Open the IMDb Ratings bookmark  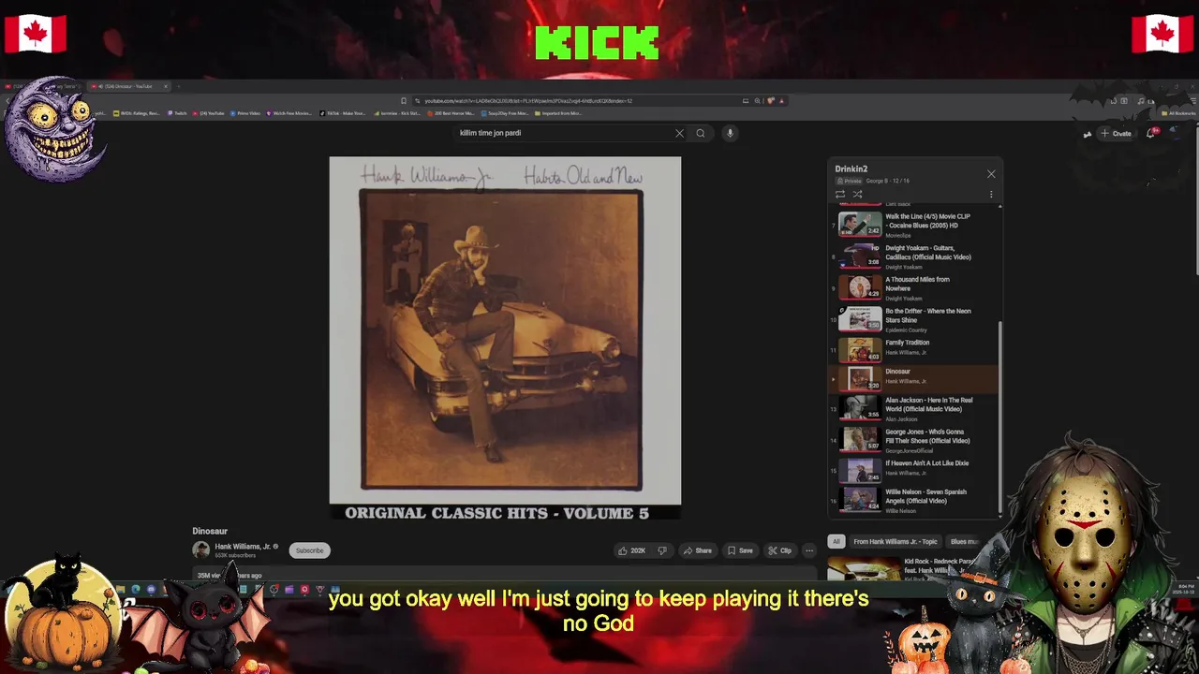[137, 113]
